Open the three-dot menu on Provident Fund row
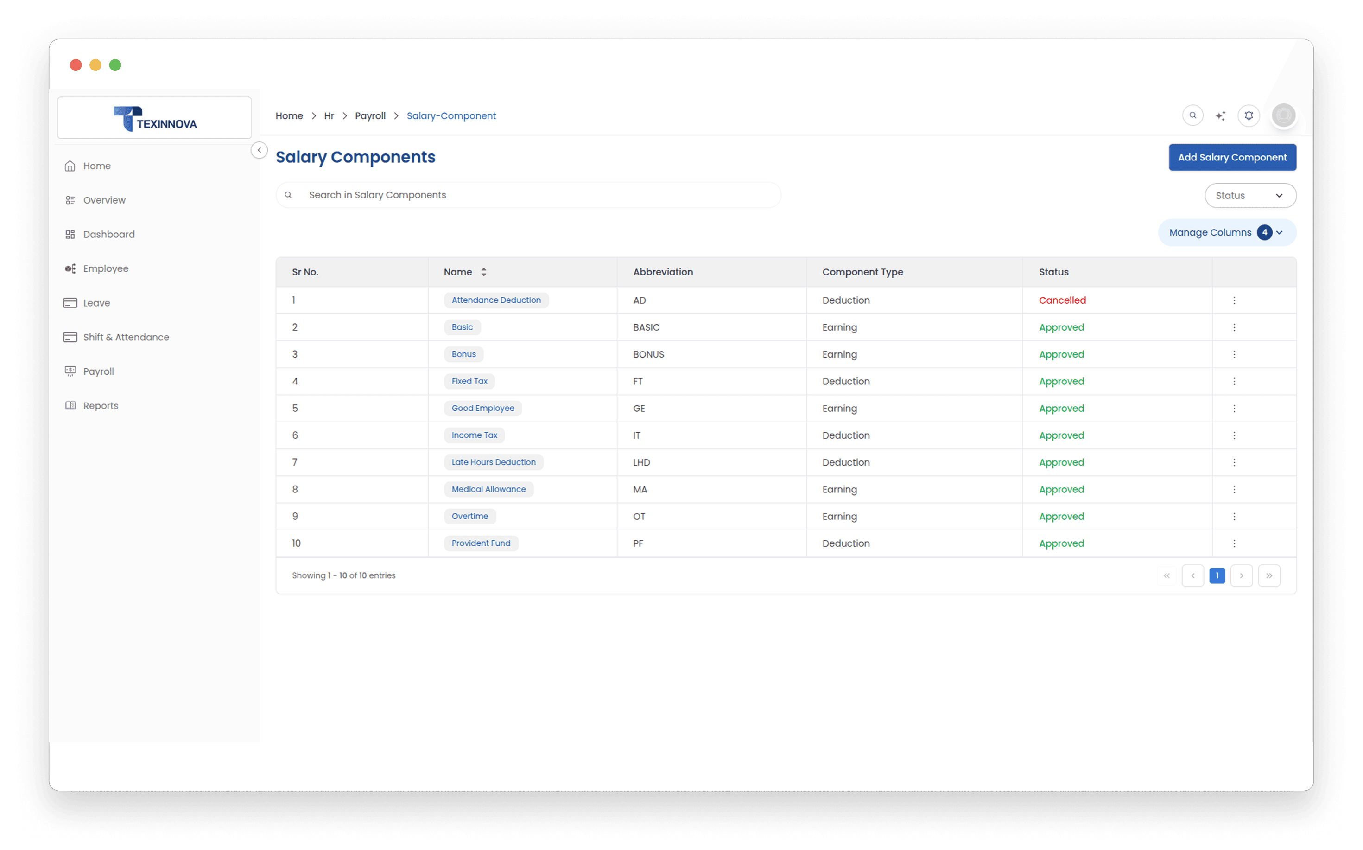1363x850 pixels. point(1234,543)
